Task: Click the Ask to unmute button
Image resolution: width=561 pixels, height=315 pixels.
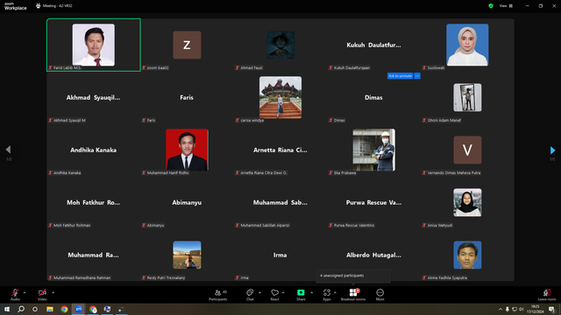Action: tap(400, 76)
